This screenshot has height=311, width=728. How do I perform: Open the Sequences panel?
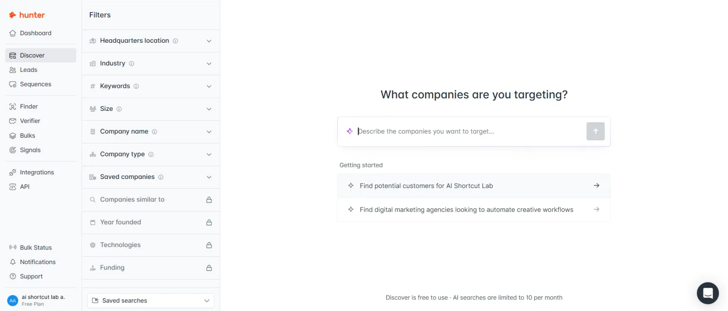click(x=35, y=84)
